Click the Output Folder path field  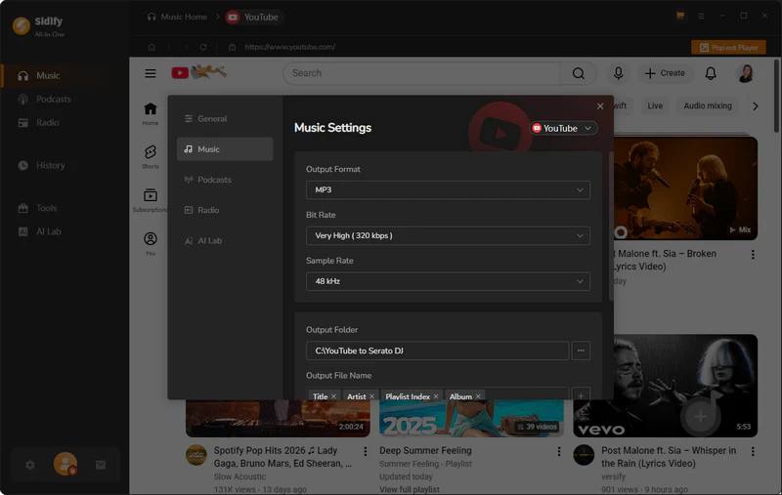coord(437,351)
